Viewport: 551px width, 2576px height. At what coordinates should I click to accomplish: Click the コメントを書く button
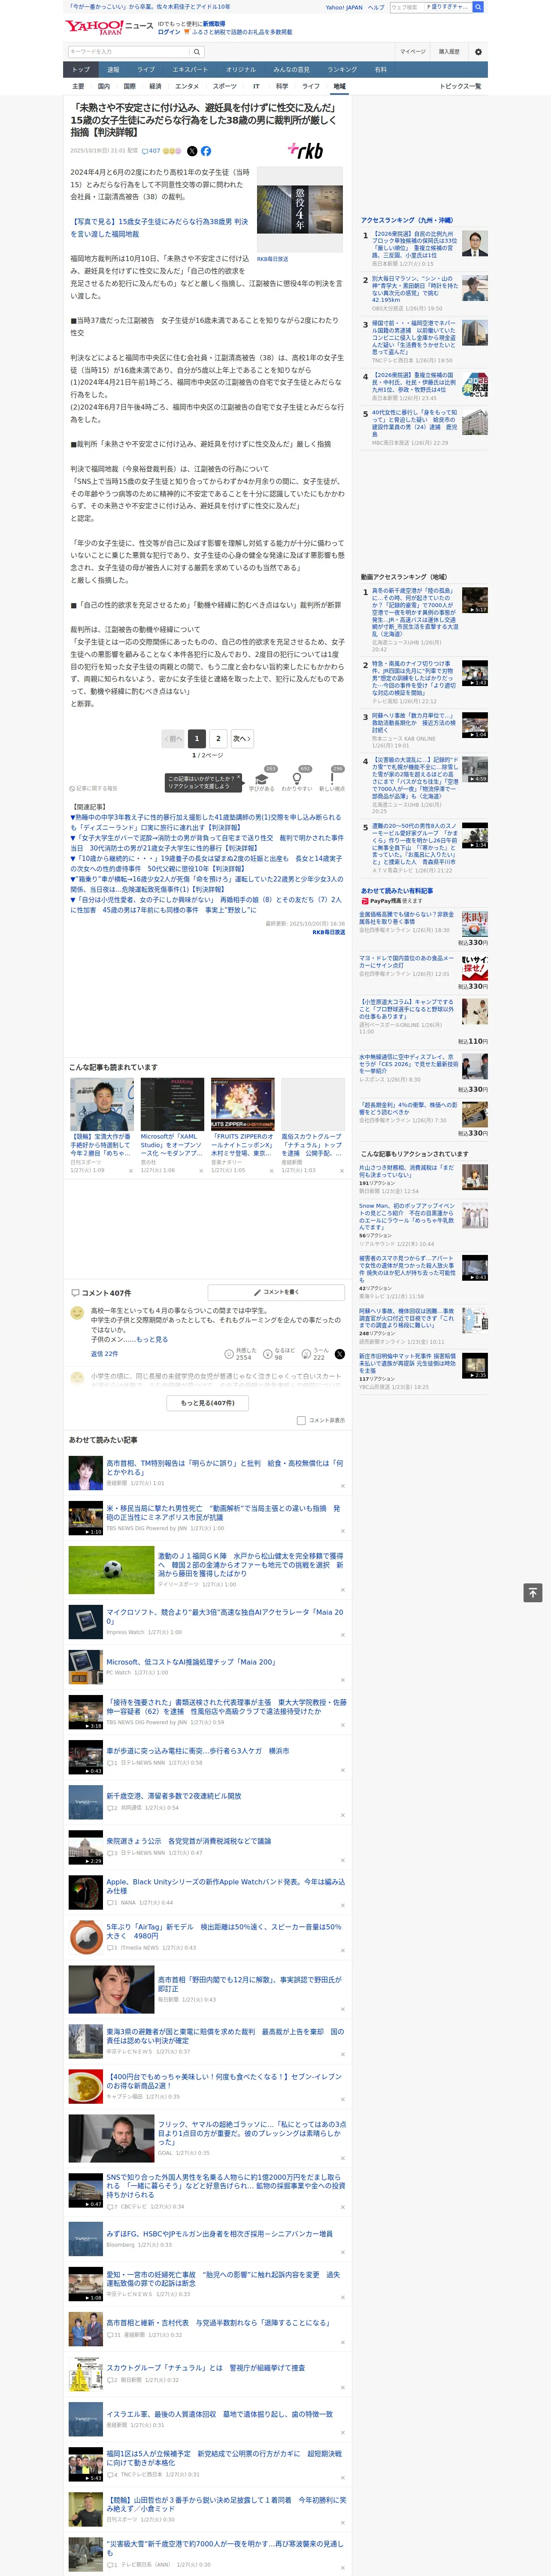point(276,1292)
